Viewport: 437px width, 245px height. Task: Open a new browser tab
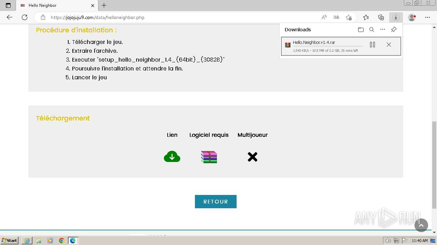point(104,5)
